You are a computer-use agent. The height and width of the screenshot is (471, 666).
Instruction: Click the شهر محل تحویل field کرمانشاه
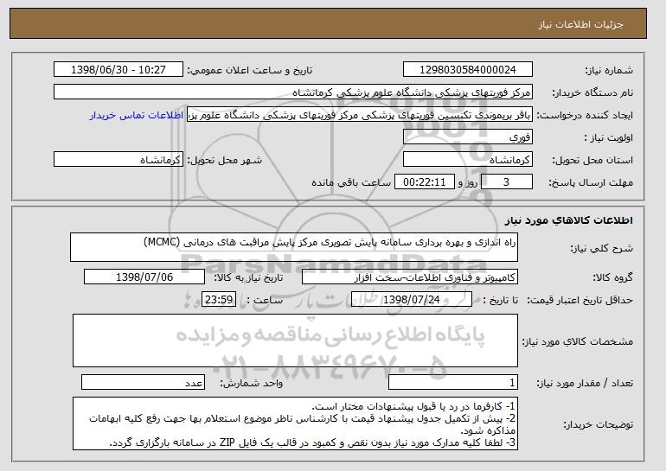coord(118,160)
